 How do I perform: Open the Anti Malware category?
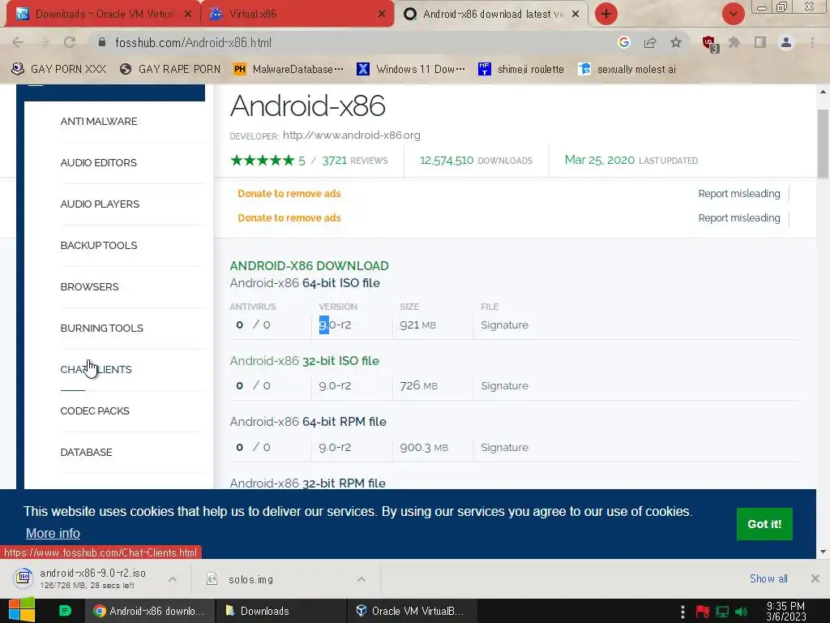[98, 122]
